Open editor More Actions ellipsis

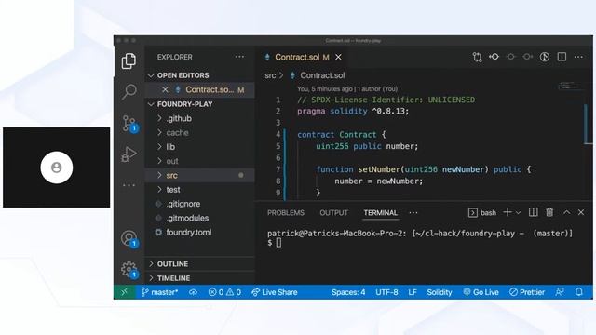pyautogui.click(x=578, y=57)
